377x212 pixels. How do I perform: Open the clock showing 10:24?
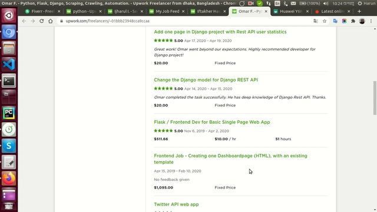click(x=343, y=3)
